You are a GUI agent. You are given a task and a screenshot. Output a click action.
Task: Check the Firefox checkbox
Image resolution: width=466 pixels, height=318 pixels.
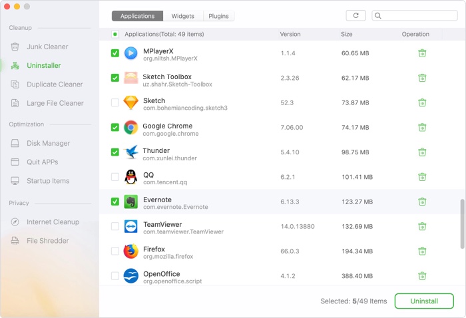(x=115, y=251)
